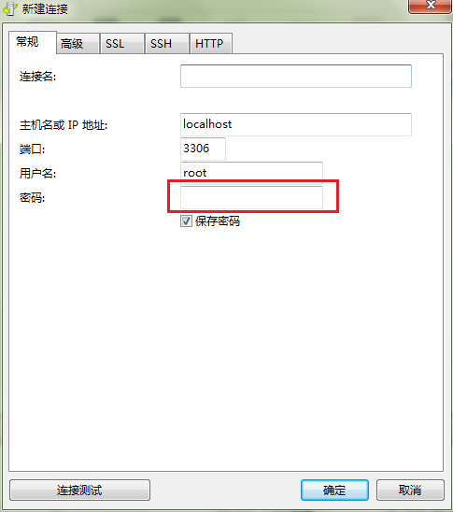
Task: Click the 端口 label text
Action: tap(32, 149)
